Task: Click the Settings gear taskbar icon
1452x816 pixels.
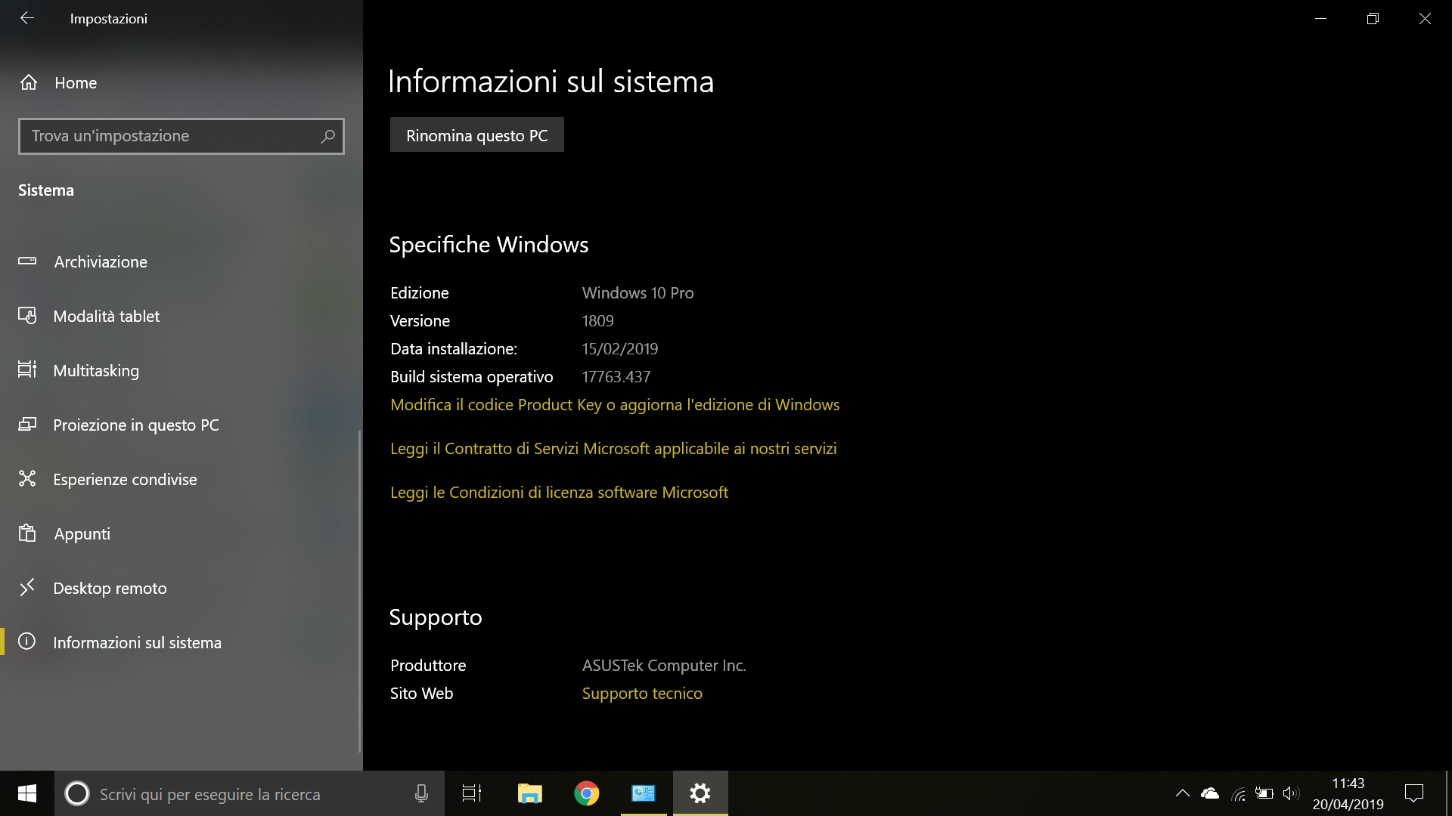Action: [700, 793]
